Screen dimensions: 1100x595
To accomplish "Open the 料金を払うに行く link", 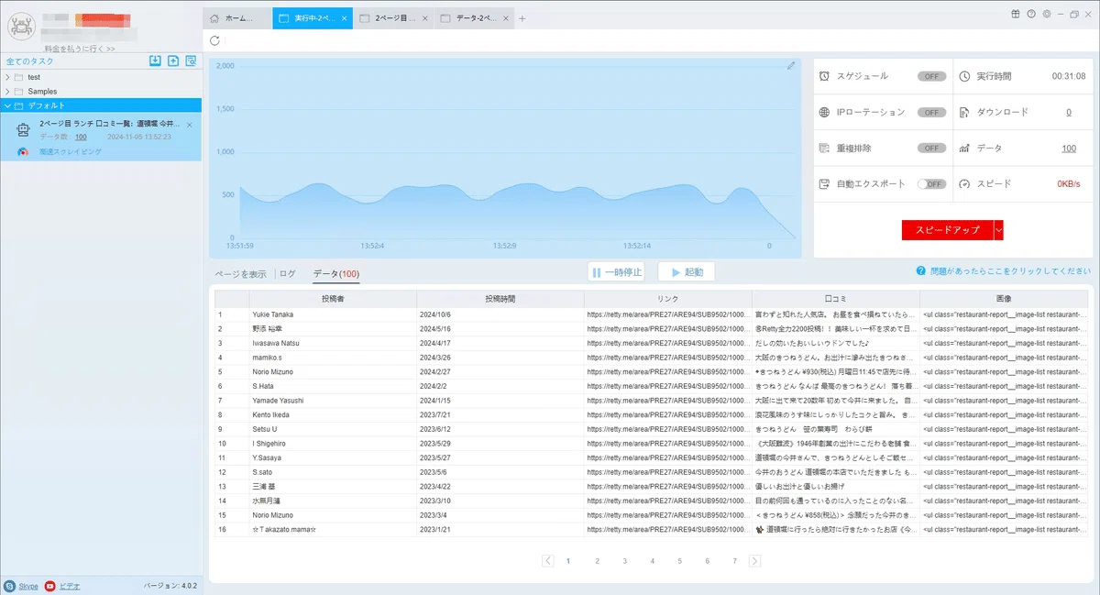I will click(80, 49).
